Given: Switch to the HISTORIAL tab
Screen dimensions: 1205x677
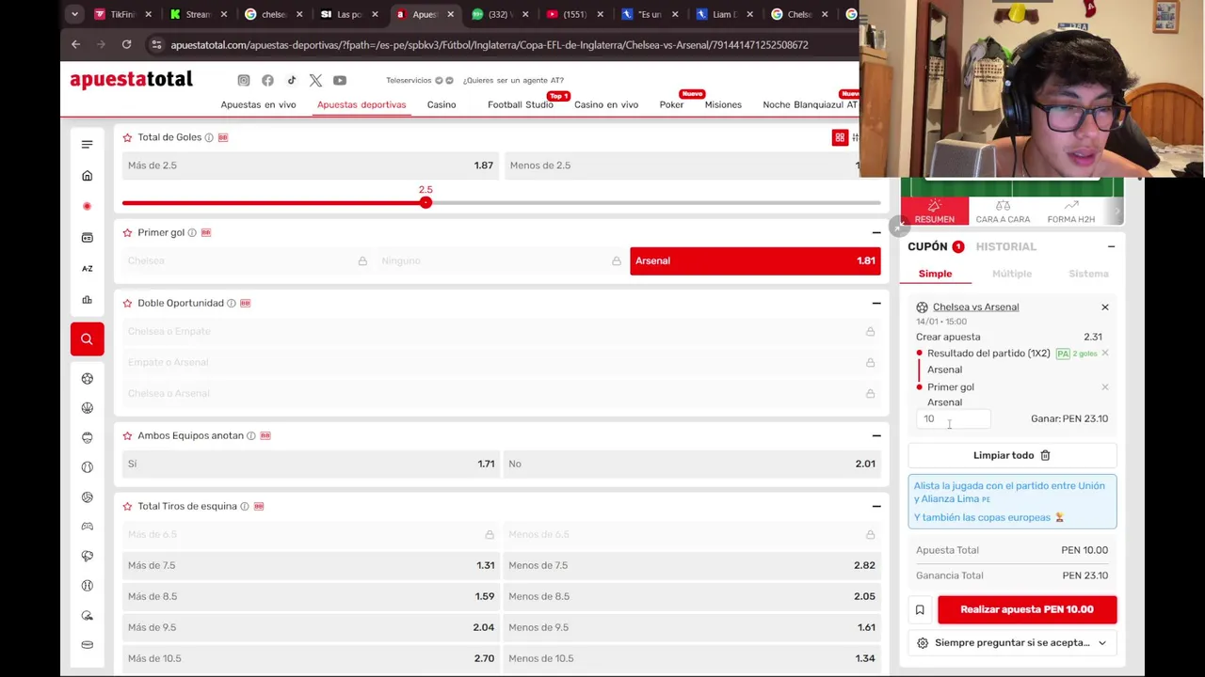Looking at the screenshot, I should pyautogui.click(x=1005, y=246).
